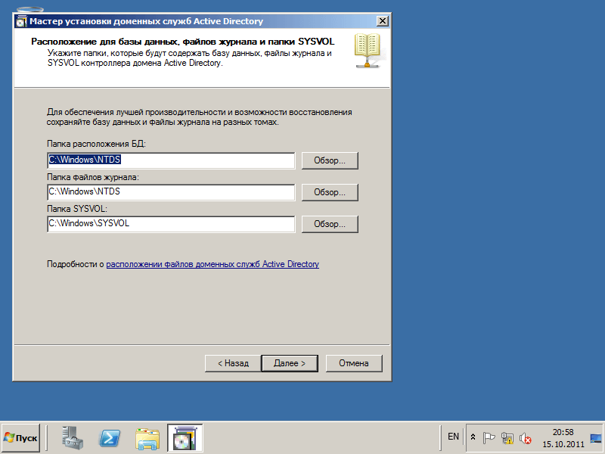
Task: Proceed with the Далее button
Action: point(290,363)
